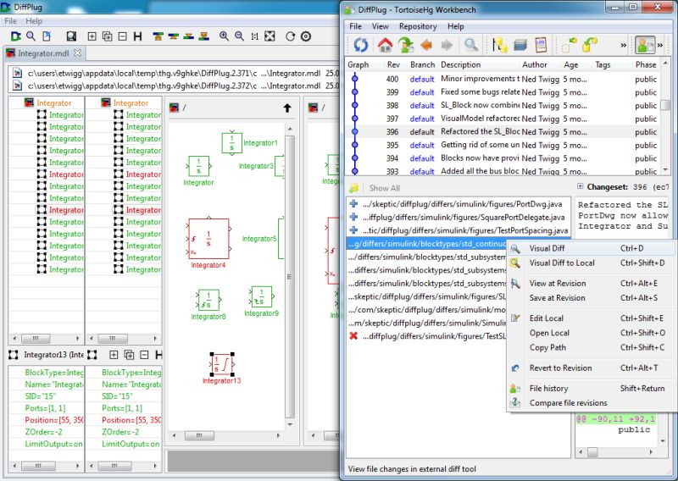Click the orange back arrow in TortoiseHg
The height and width of the screenshot is (481, 678).
(x=426, y=45)
